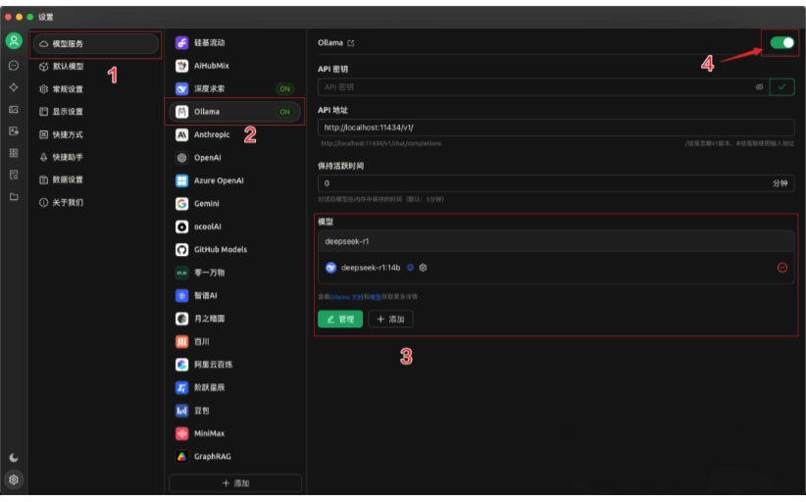Click the green 管理 button
This screenshot has width=806, height=502.
340,319
